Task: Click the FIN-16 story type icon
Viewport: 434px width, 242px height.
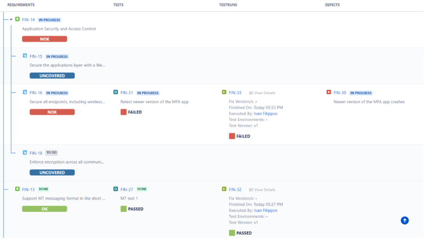Action: pyautogui.click(x=25, y=92)
